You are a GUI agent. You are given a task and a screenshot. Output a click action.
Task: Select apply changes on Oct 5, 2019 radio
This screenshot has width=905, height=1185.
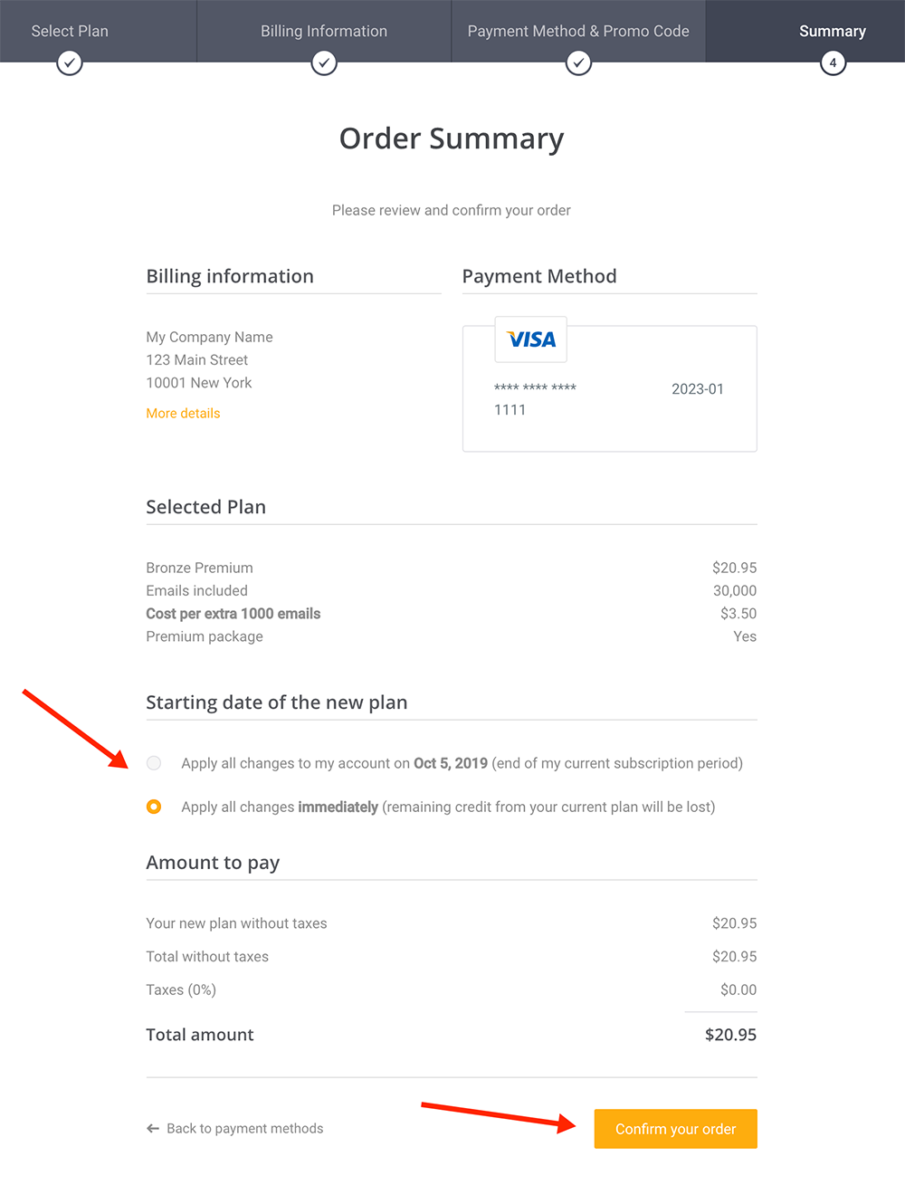pyautogui.click(x=154, y=763)
